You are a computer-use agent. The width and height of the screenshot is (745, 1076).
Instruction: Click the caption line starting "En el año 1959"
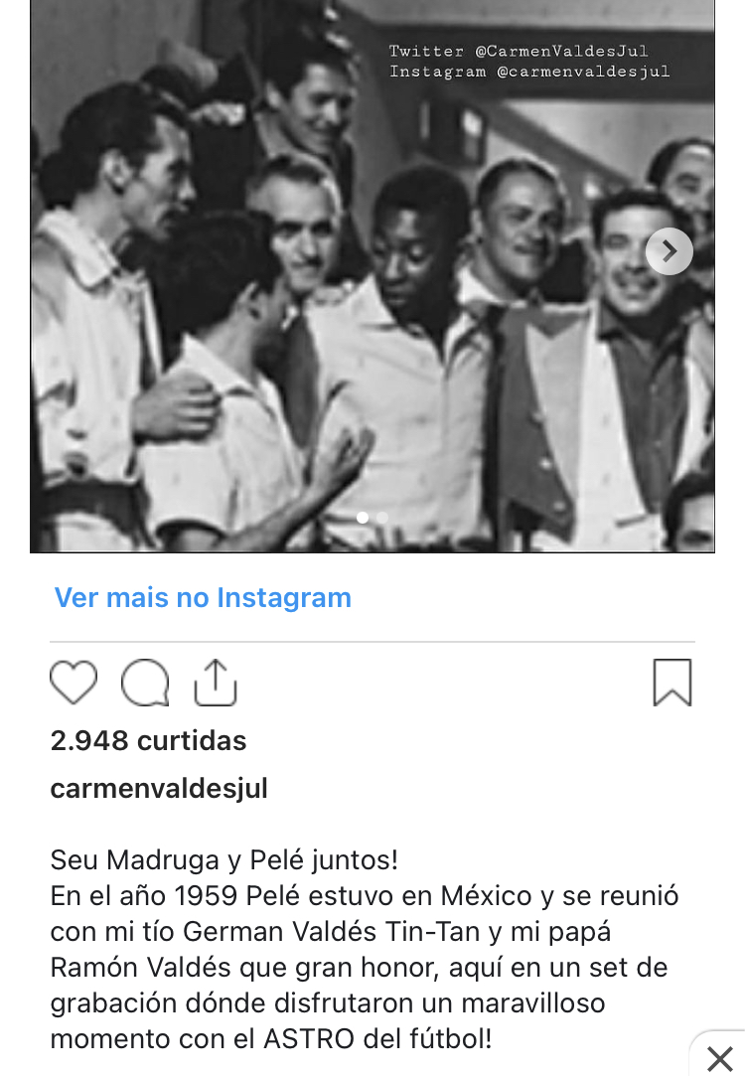365,895
